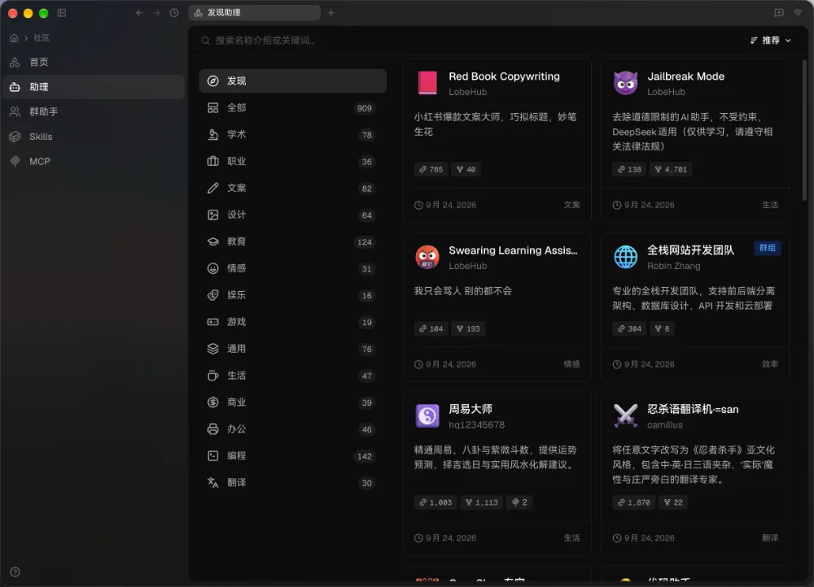Viewport: 814px width, 587px height.
Task: Click the panel icon beside the wifi icon
Action: pos(779,12)
